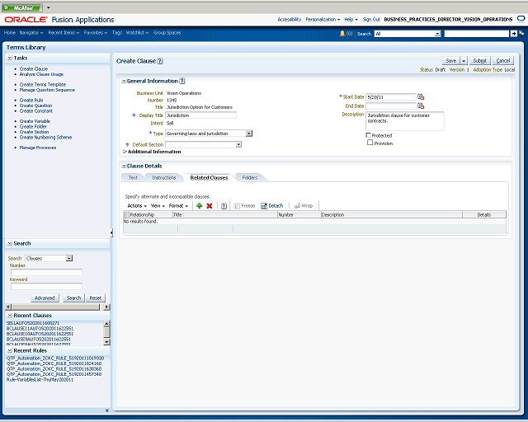Click the Save button
Screen dimensions: 528x422
pyautogui.click(x=451, y=60)
